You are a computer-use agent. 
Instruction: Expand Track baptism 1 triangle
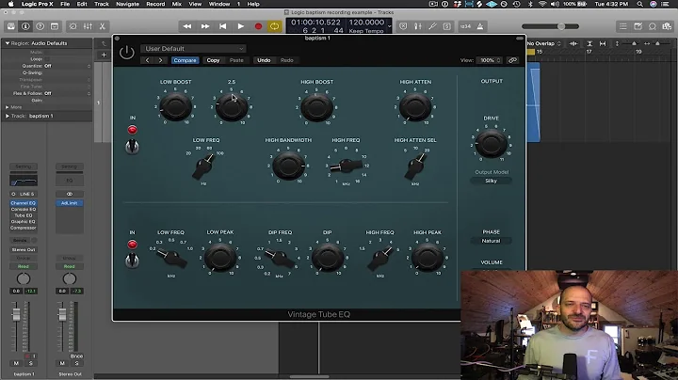coord(8,116)
